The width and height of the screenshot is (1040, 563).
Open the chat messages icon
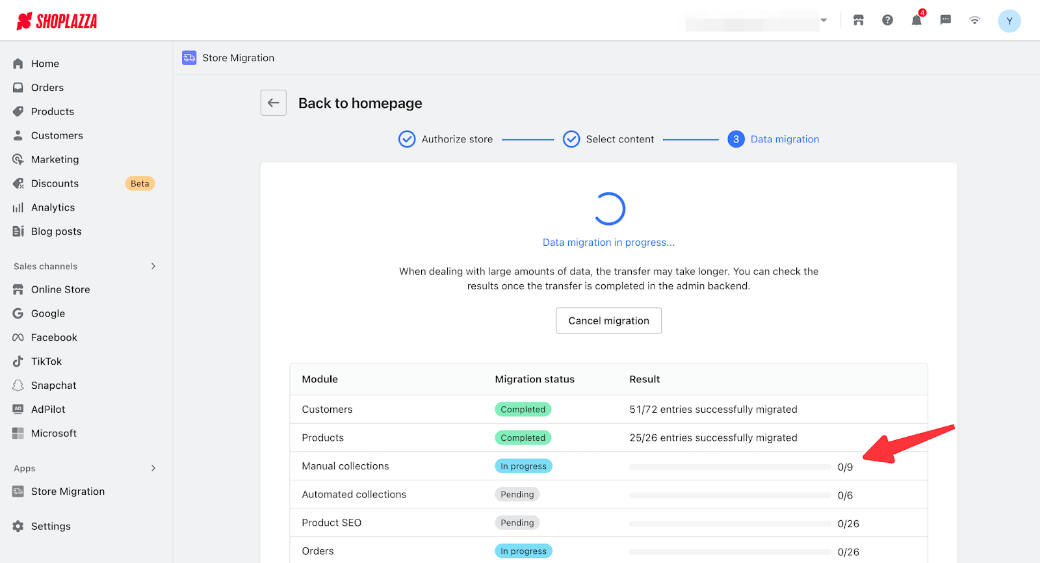coord(946,20)
